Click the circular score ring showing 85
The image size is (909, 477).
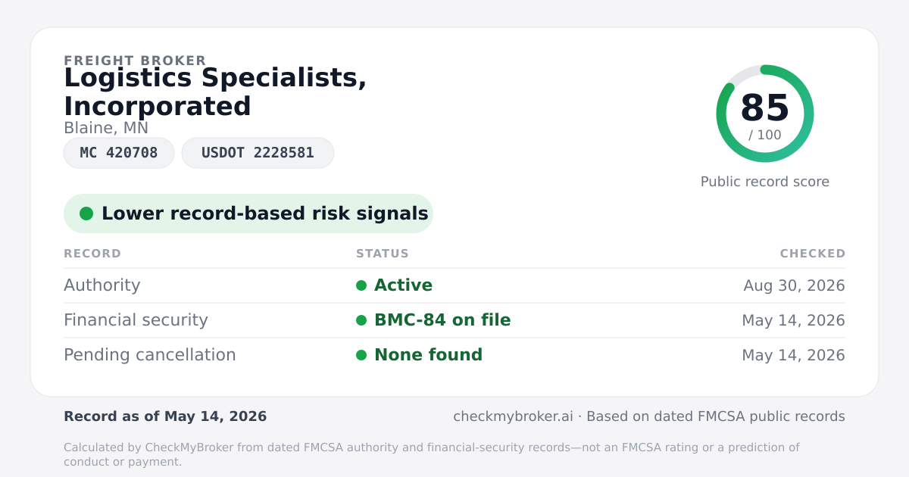click(765, 114)
